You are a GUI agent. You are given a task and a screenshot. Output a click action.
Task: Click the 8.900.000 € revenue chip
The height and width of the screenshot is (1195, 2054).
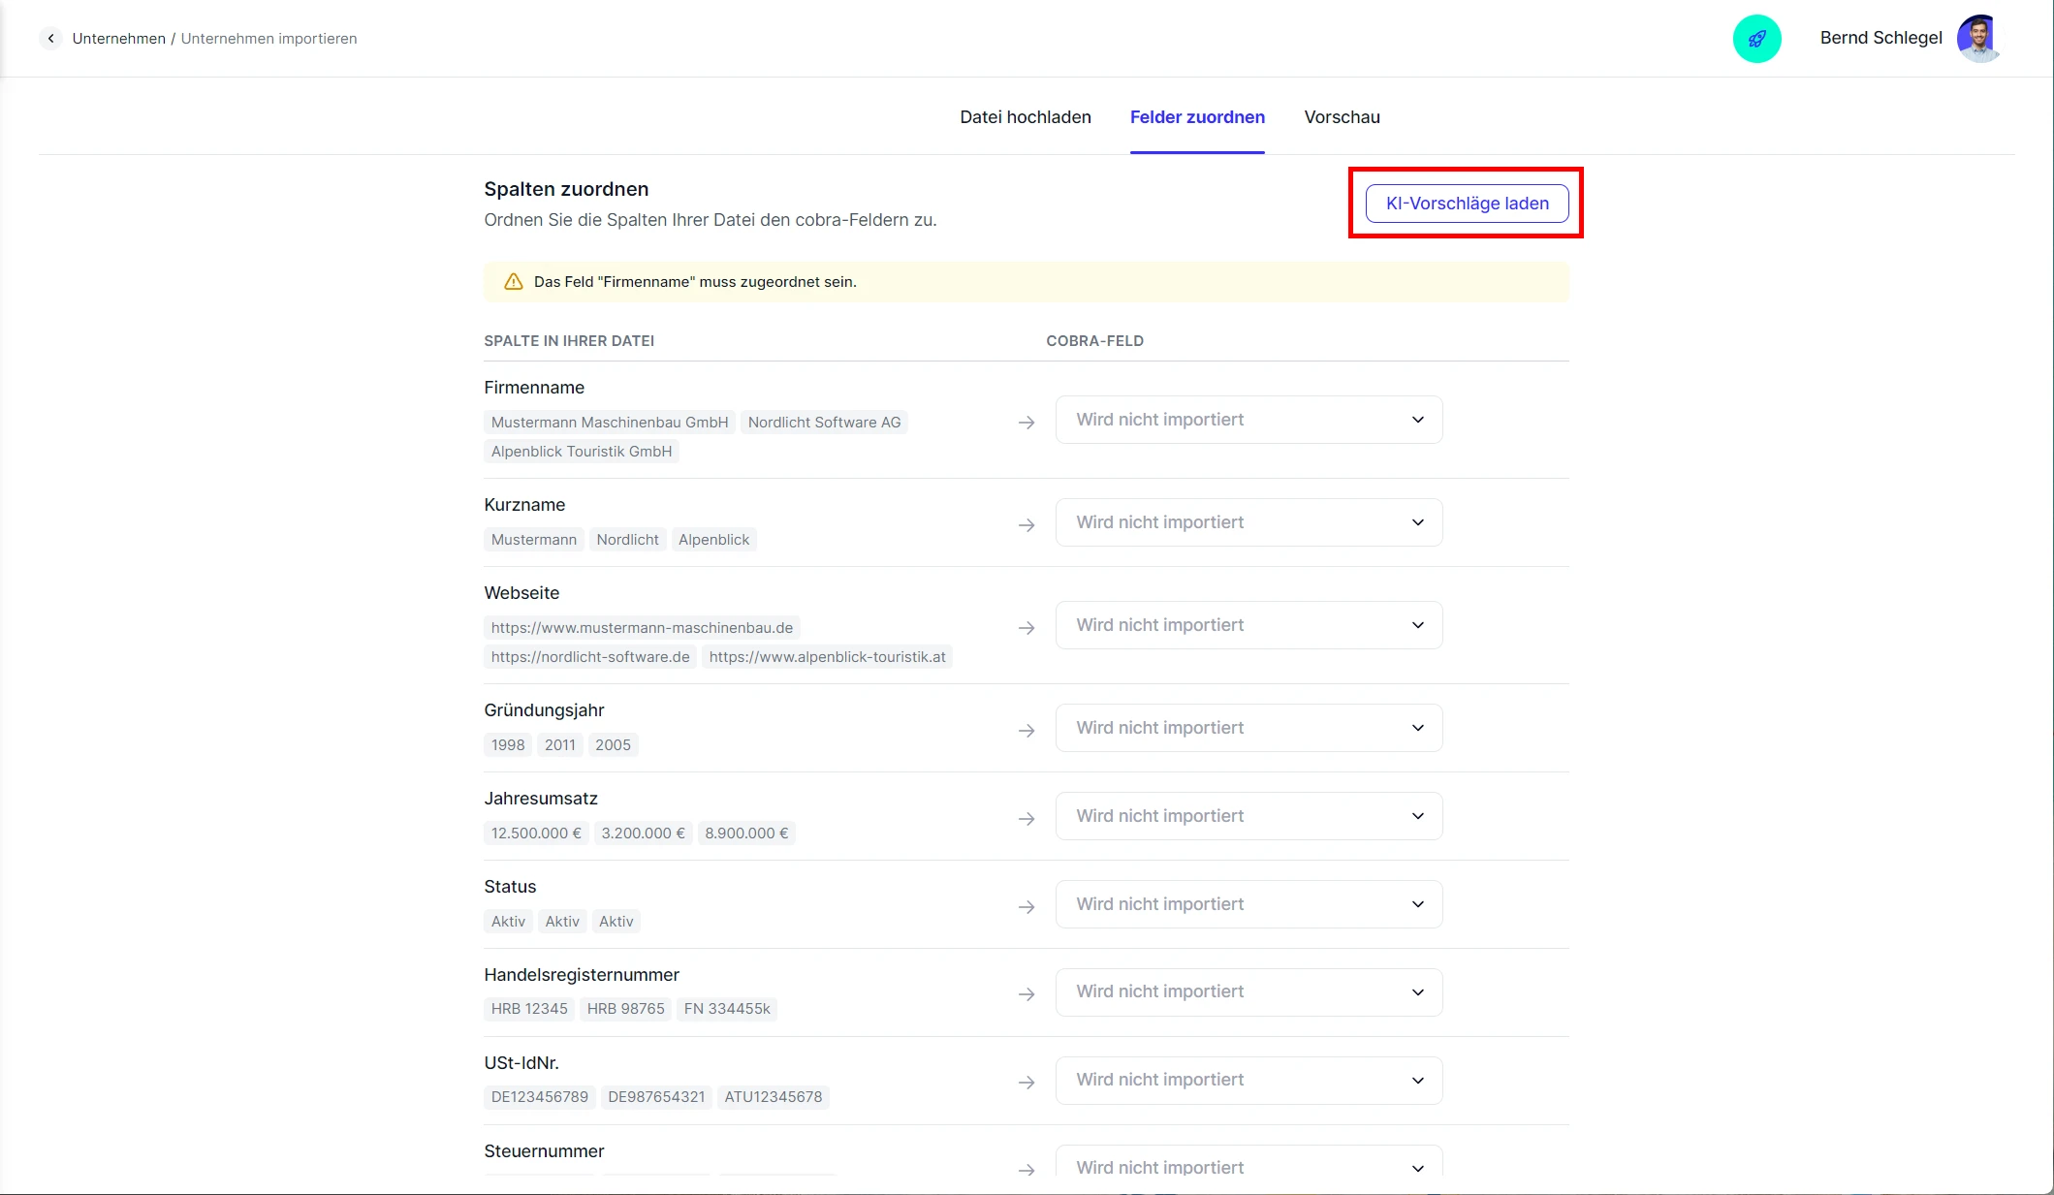coord(746,833)
